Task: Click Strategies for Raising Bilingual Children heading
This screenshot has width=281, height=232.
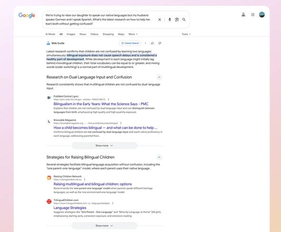Action: tap(80, 157)
